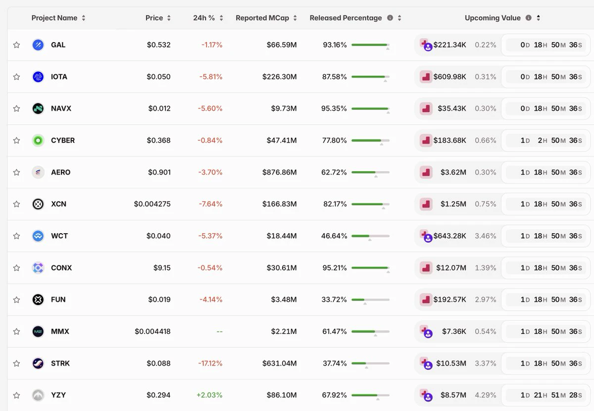Sort by Released Percentage arrows
594x411 pixels.
click(x=399, y=18)
